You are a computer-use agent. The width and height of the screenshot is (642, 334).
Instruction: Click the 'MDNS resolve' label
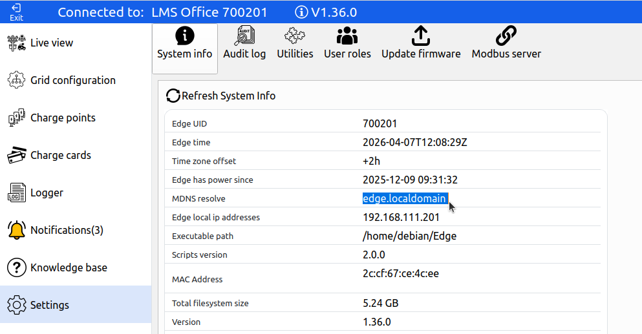click(198, 198)
